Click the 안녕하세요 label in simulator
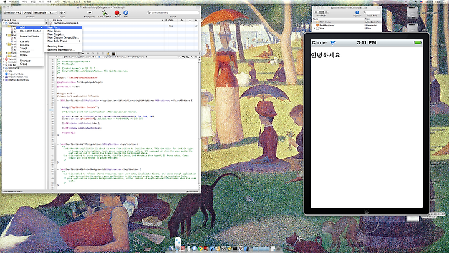 point(326,55)
